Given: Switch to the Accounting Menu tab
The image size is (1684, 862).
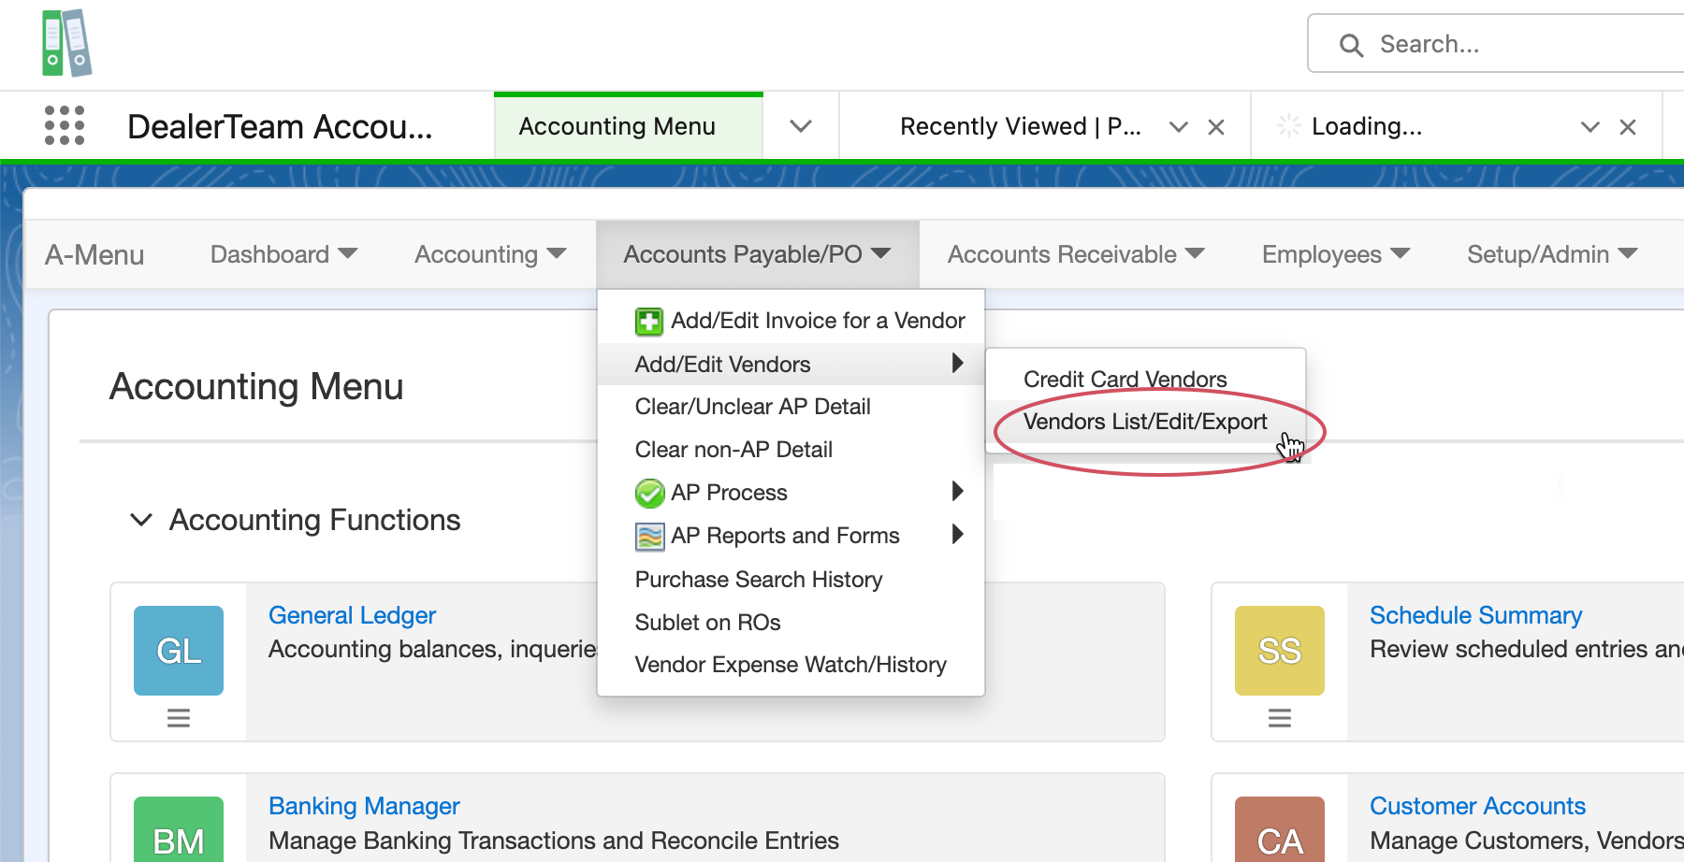Looking at the screenshot, I should tap(617, 126).
